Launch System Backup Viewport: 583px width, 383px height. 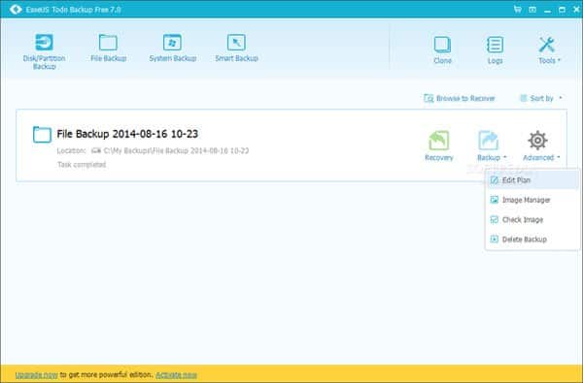tap(173, 48)
